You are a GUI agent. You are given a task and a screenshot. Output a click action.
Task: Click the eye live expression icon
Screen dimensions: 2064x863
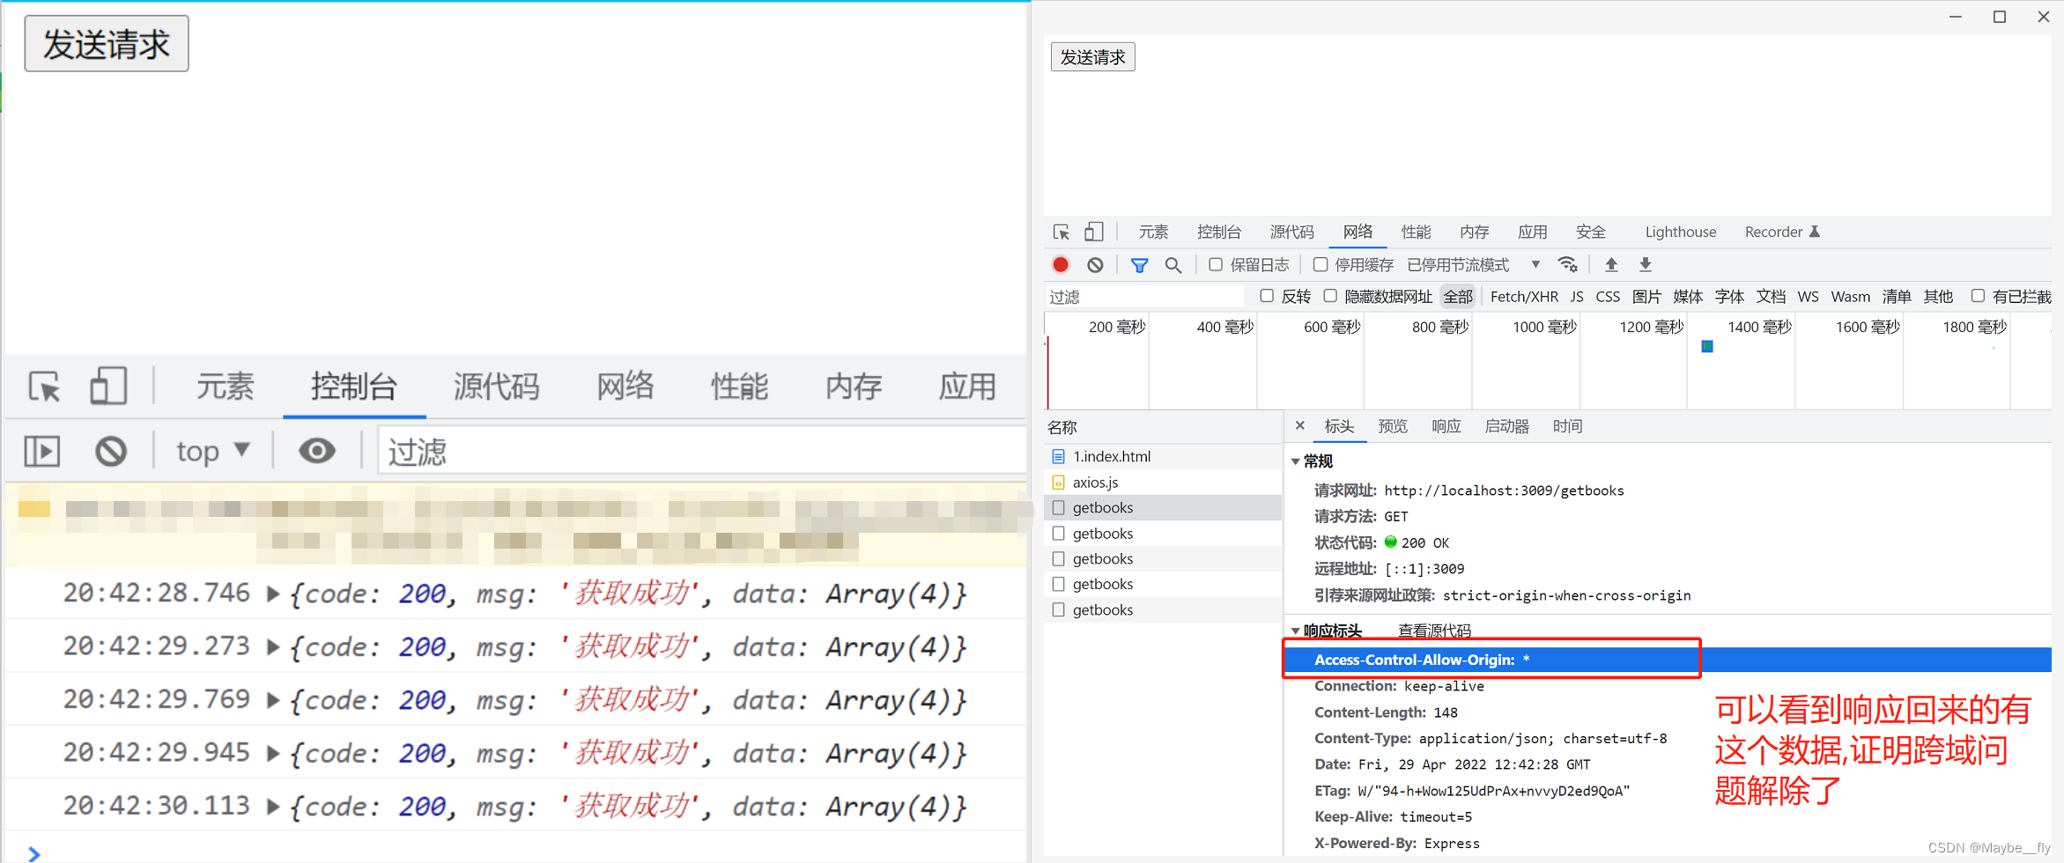[x=317, y=451]
